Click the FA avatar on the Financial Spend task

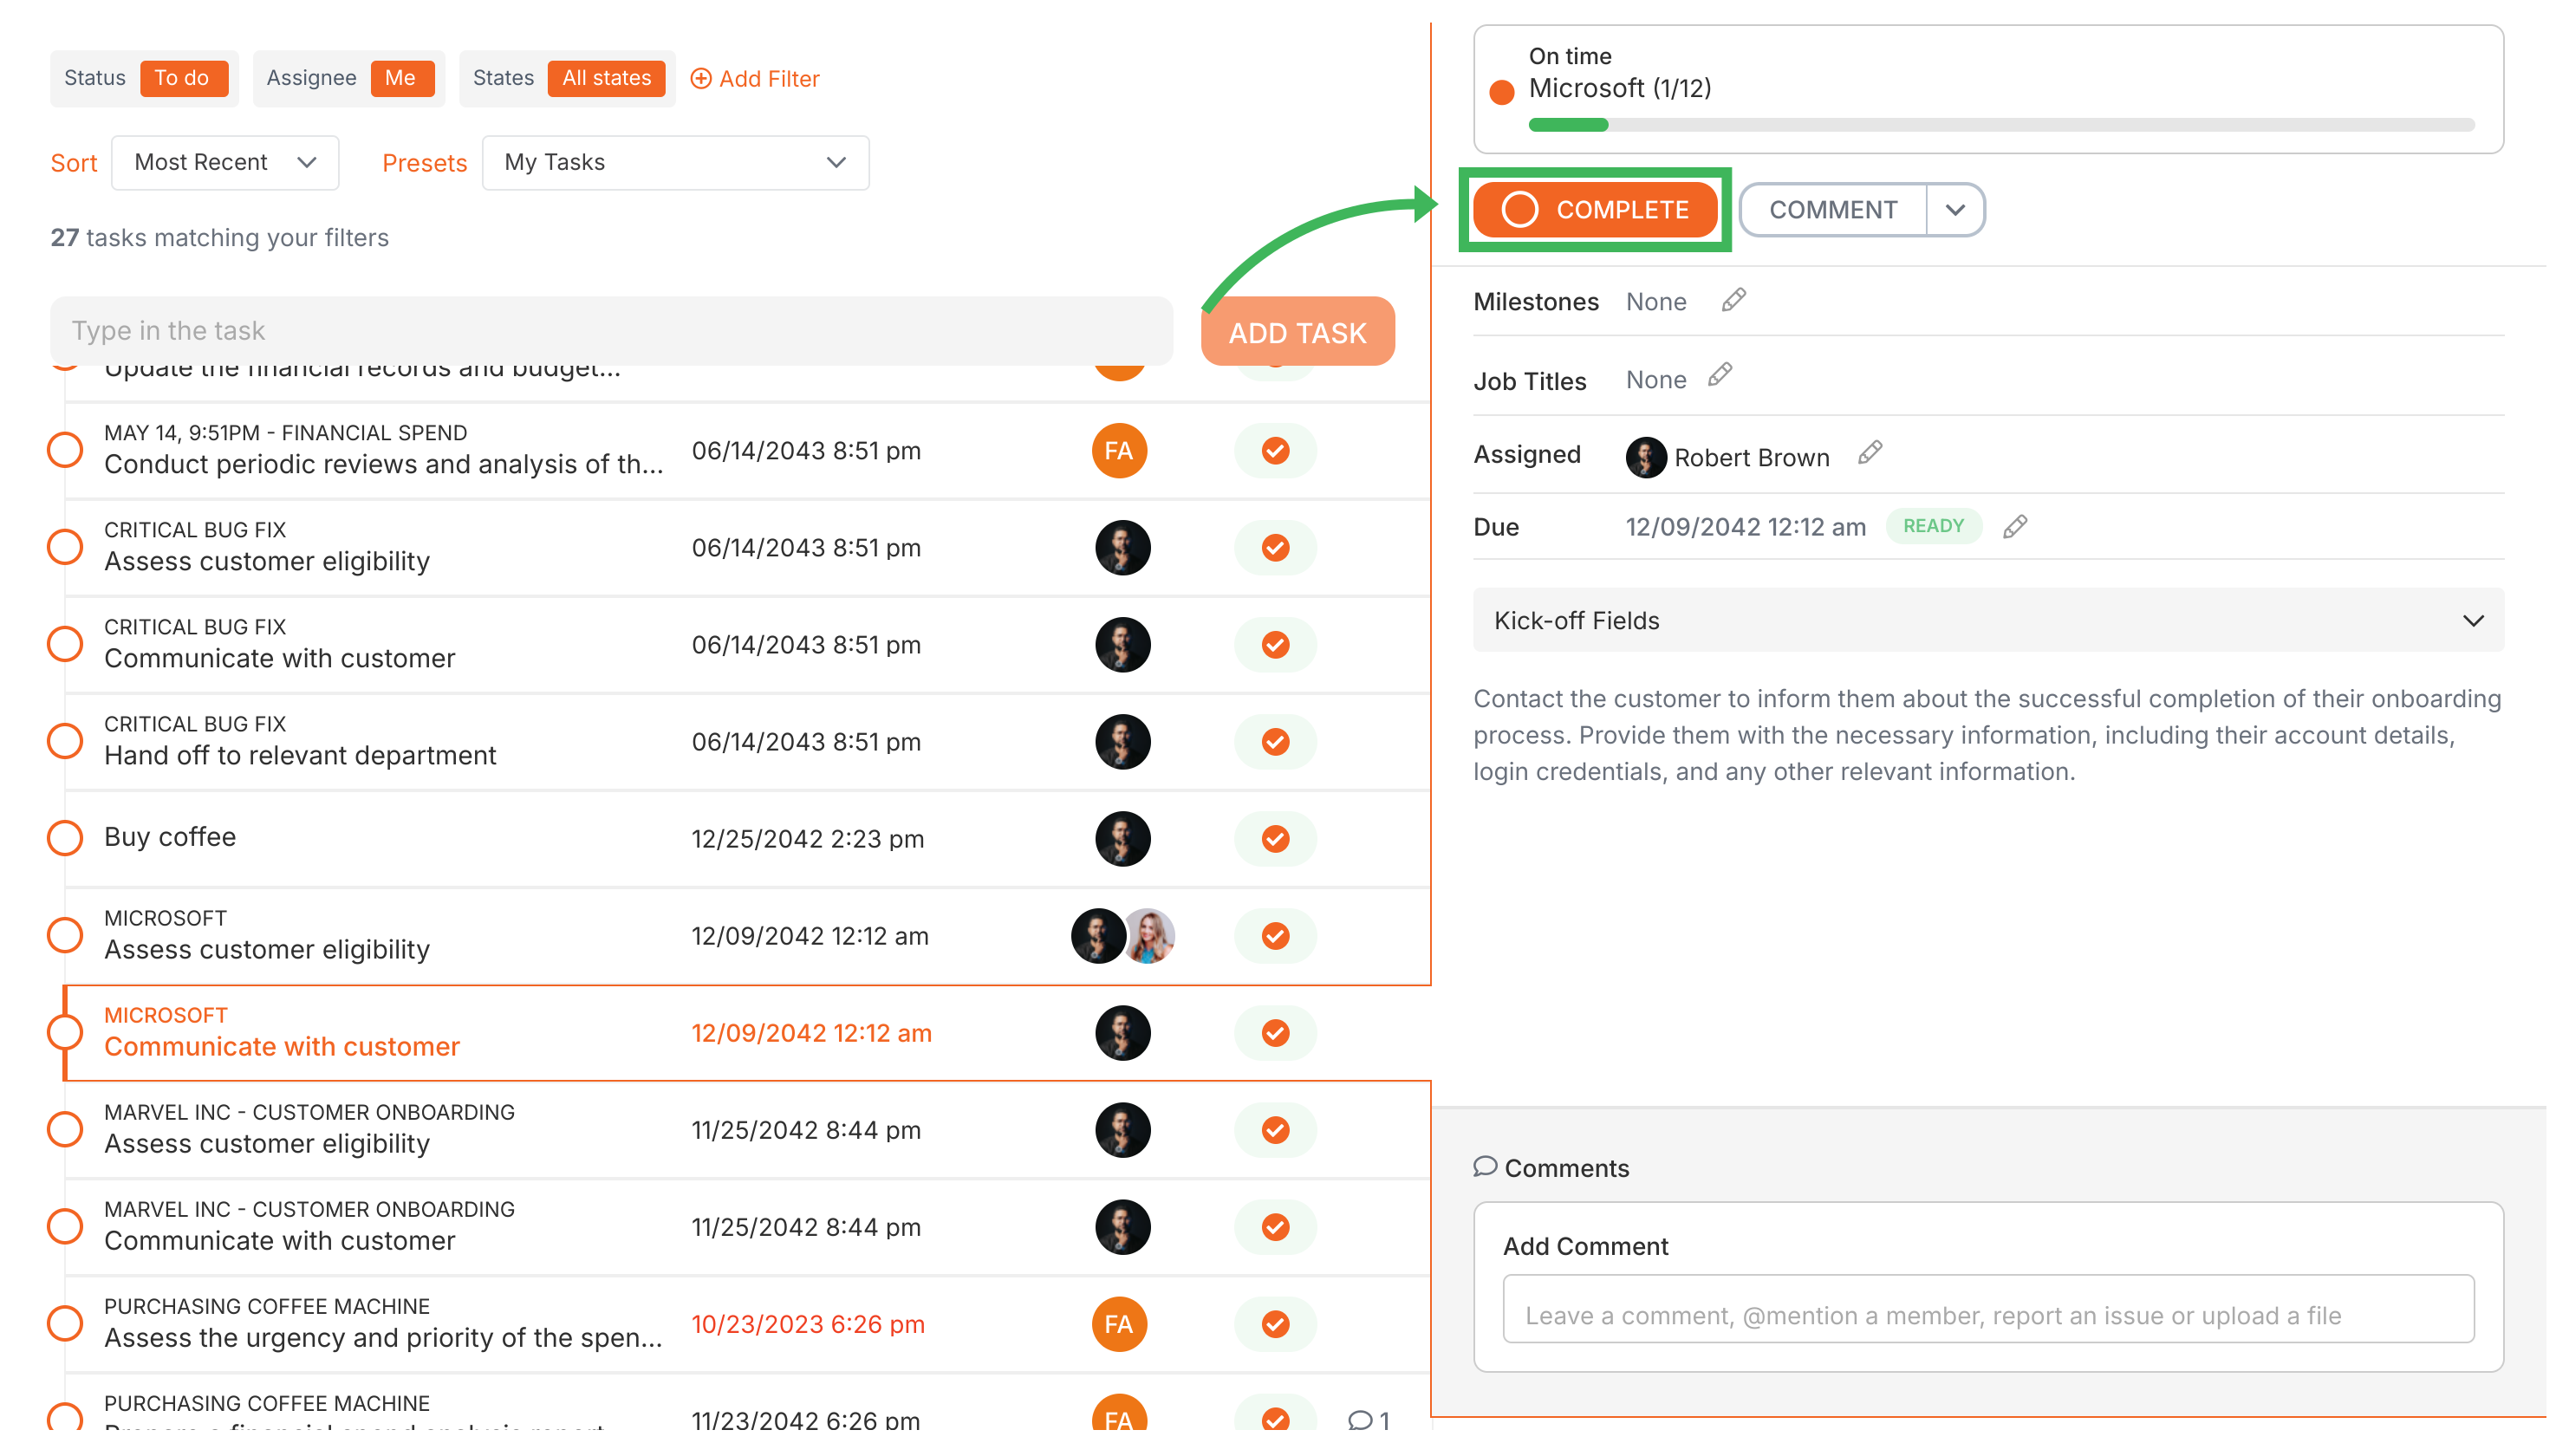[x=1119, y=451]
